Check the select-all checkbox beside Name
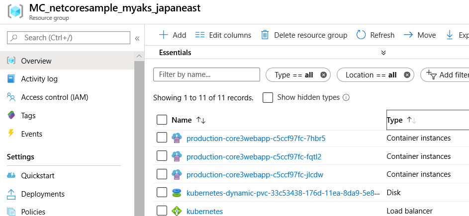The image size is (469, 216). (162, 120)
